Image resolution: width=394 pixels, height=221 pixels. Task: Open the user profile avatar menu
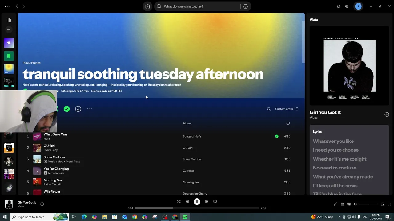coord(358,6)
